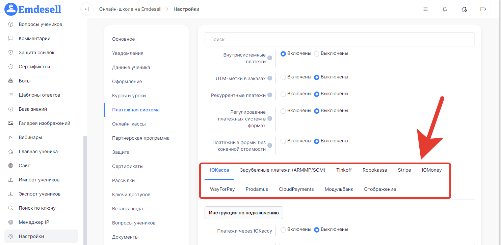Click the Комментарии speech bubble icon
This screenshot has width=501, height=245.
click(x=10, y=38)
